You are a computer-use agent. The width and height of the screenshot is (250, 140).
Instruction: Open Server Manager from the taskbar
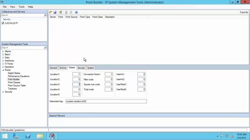tap(16, 136)
